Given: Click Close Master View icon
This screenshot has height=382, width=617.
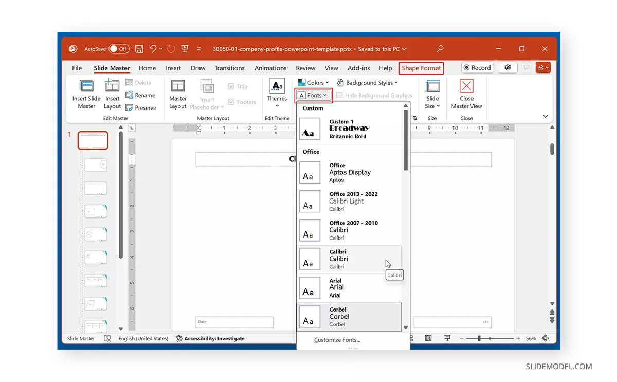Looking at the screenshot, I should point(466,86).
